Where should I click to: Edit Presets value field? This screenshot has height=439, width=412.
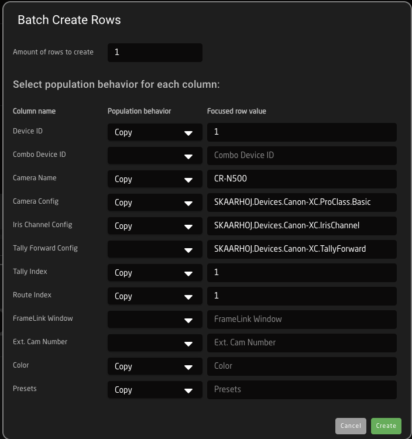302,390
